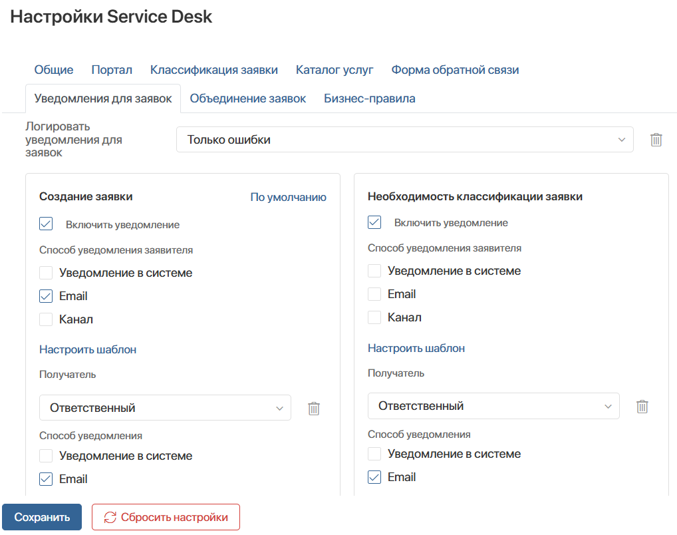Remove recipient in Создание заявки card
This screenshot has height=535, width=677.
[314, 409]
